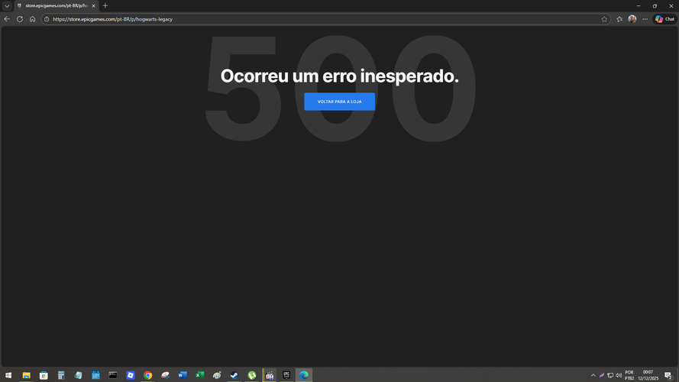Open the browser profile avatar
Screen dimensions: 679x382
(632, 19)
